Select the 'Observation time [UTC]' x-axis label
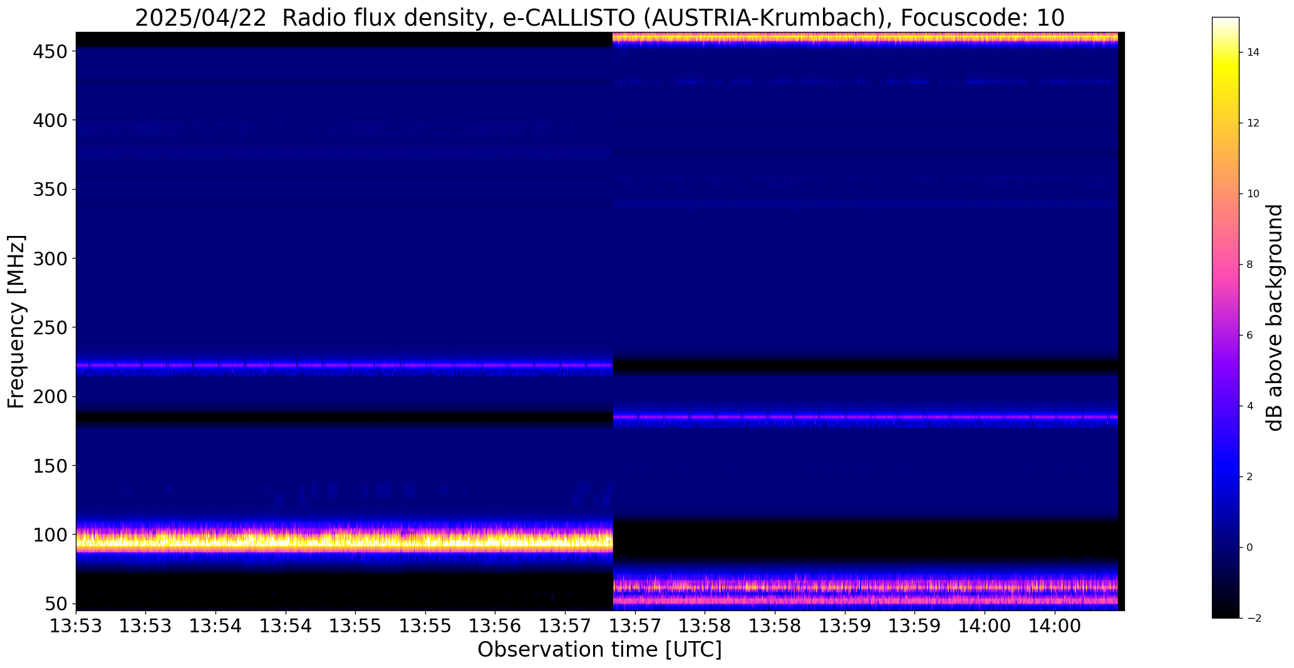 [599, 650]
